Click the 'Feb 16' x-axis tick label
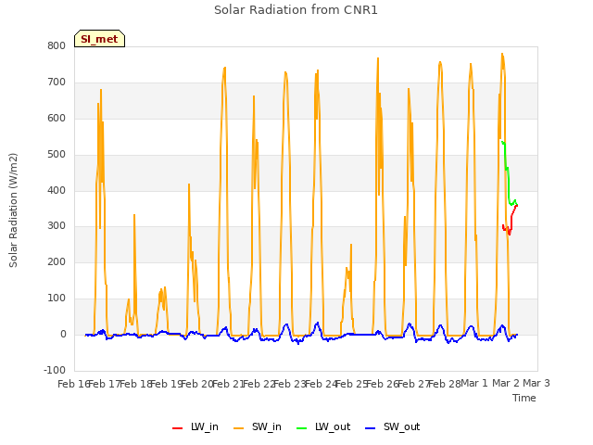The width and height of the screenshot is (593, 445). click(73, 384)
